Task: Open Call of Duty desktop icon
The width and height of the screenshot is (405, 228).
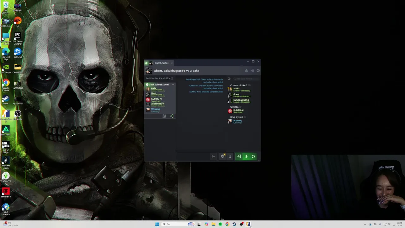Action: 6,147
